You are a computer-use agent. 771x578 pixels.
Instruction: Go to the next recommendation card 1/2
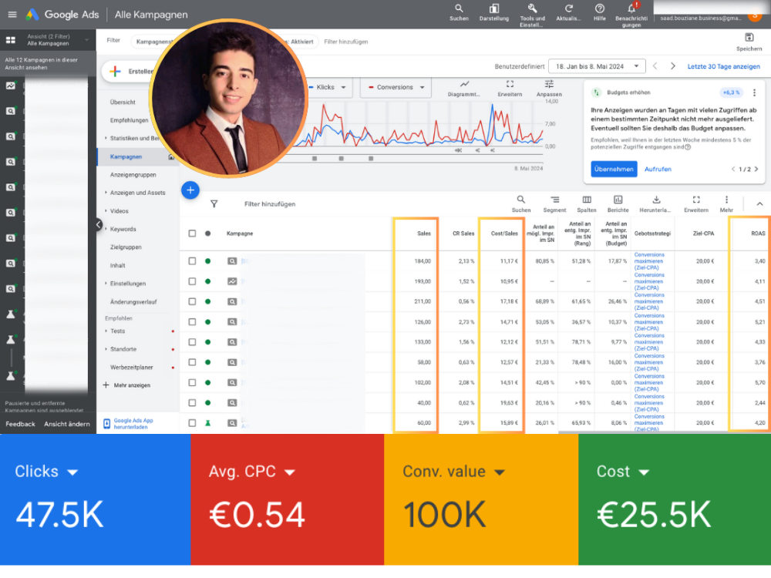click(x=756, y=169)
